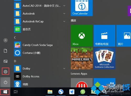The image size is (131, 96).
Task: Select the Dolby Access label text
Action: tap(31, 76)
